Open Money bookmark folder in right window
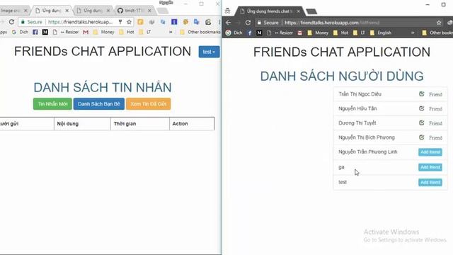453x255 pixels. pyautogui.click(x=318, y=33)
